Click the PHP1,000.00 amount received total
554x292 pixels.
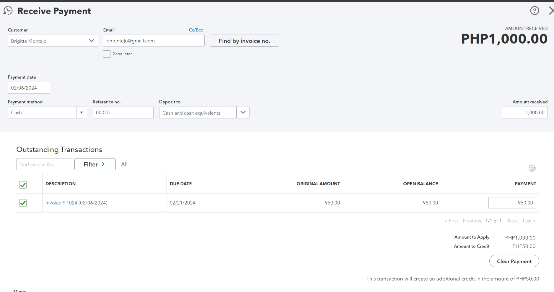click(504, 39)
